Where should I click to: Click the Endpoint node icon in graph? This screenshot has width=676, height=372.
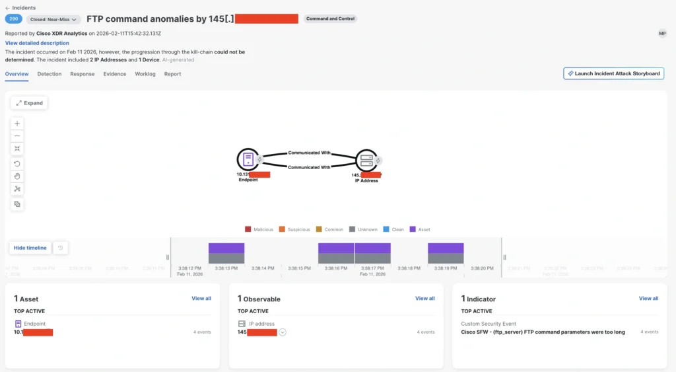pos(248,159)
